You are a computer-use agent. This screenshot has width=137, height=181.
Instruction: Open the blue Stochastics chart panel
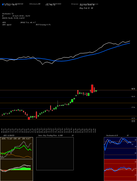click(120, 148)
